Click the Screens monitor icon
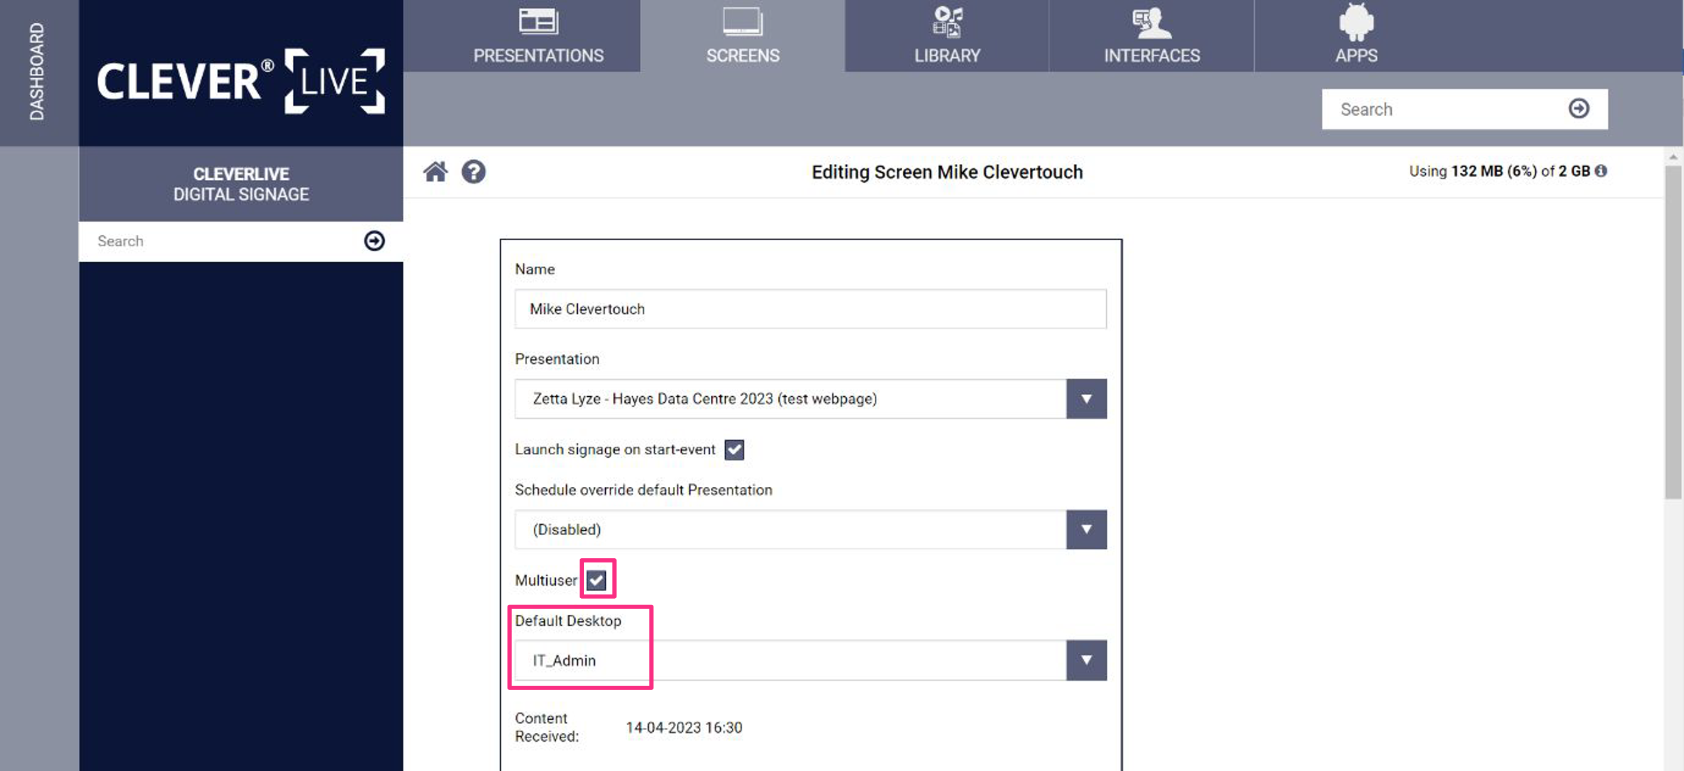Viewport: 1684px width, 771px height. pos(742,21)
